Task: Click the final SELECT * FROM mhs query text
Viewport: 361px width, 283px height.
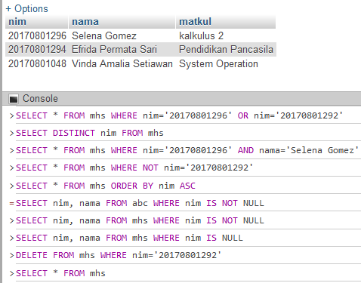Action: tap(60, 273)
